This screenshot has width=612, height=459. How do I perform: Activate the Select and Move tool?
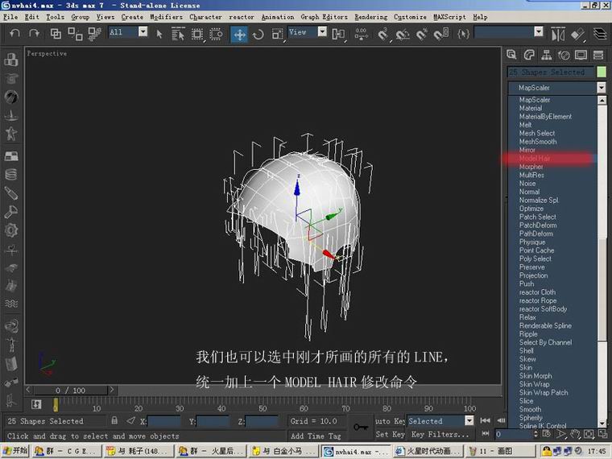pos(239,35)
